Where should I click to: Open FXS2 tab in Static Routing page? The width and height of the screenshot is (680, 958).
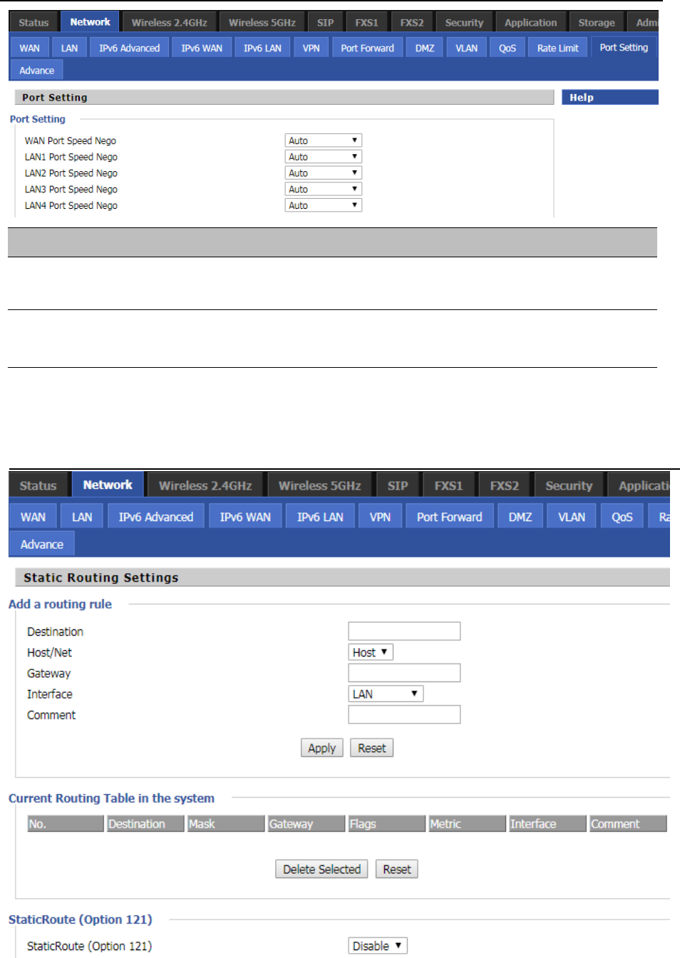tap(505, 485)
